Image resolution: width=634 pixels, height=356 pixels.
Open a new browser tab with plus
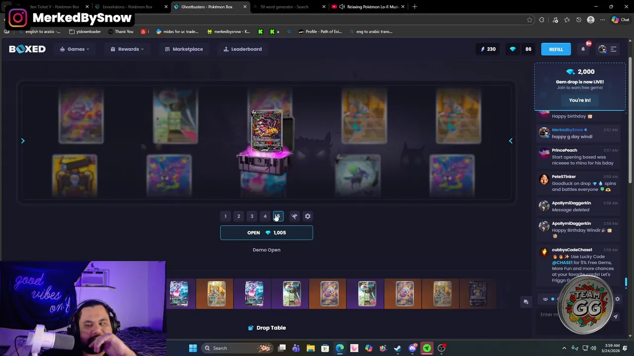(415, 7)
